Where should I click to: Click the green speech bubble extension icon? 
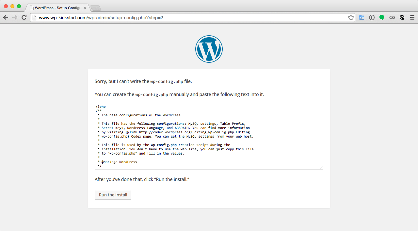pyautogui.click(x=382, y=18)
